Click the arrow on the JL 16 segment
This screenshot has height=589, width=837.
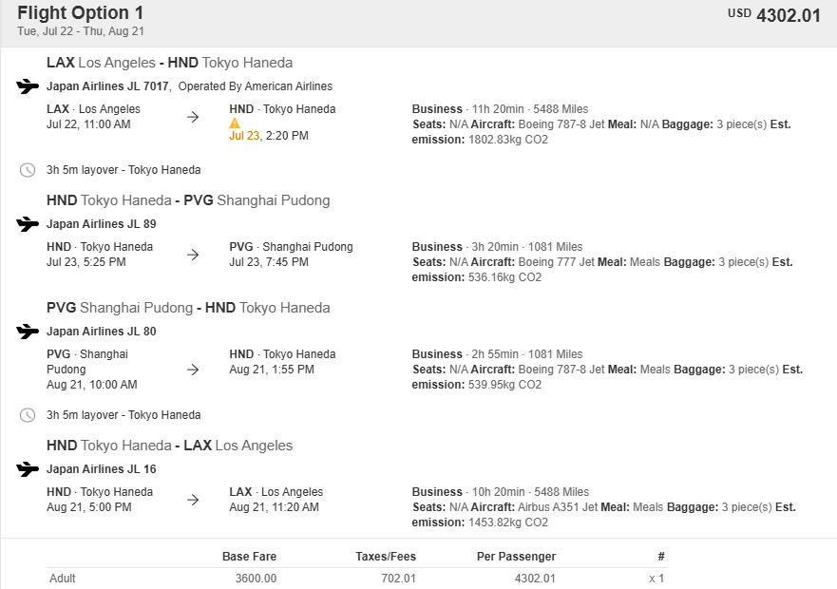tap(193, 499)
